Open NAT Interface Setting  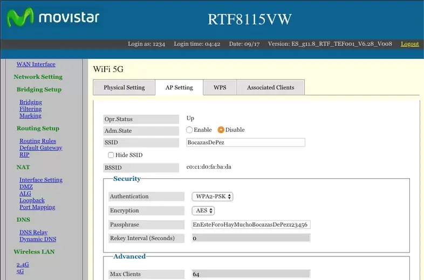[x=41, y=180]
